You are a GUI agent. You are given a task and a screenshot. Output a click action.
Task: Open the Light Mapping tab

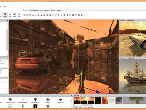[45, 10]
